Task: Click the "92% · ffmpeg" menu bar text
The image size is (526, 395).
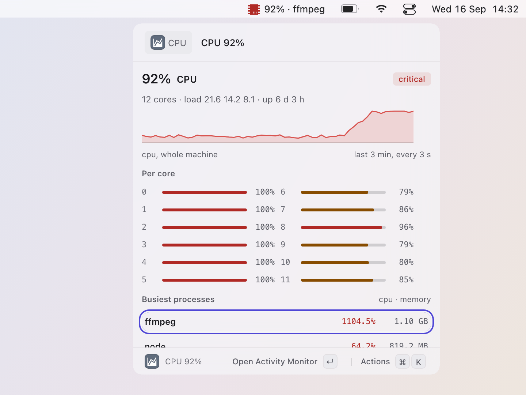Action: pos(294,9)
